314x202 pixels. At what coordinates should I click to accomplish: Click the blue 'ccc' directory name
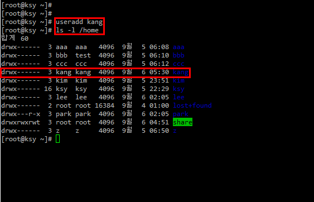178,64
